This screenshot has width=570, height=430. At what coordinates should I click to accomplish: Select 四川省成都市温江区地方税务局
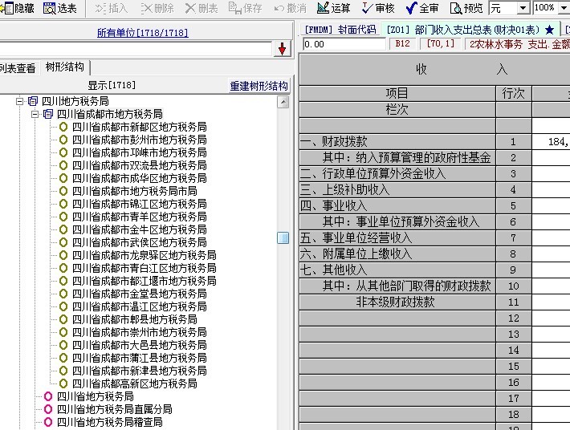pyautogui.click(x=139, y=306)
